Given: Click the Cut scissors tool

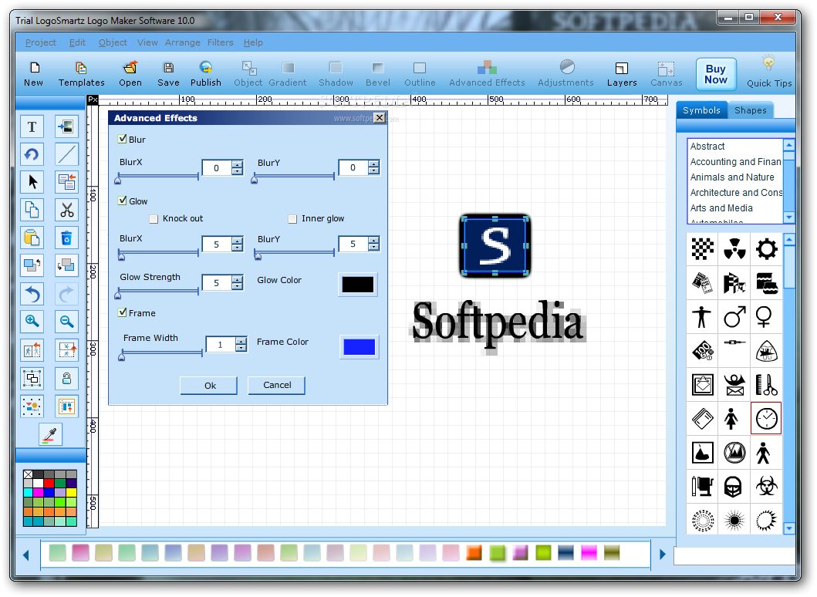Looking at the screenshot, I should (x=66, y=210).
